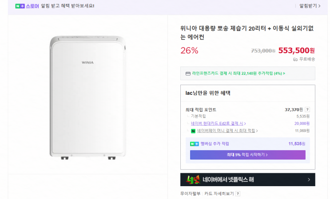Click the card icon beside 라인프렌즈카드
This screenshot has width=330, height=199.
click(x=188, y=74)
